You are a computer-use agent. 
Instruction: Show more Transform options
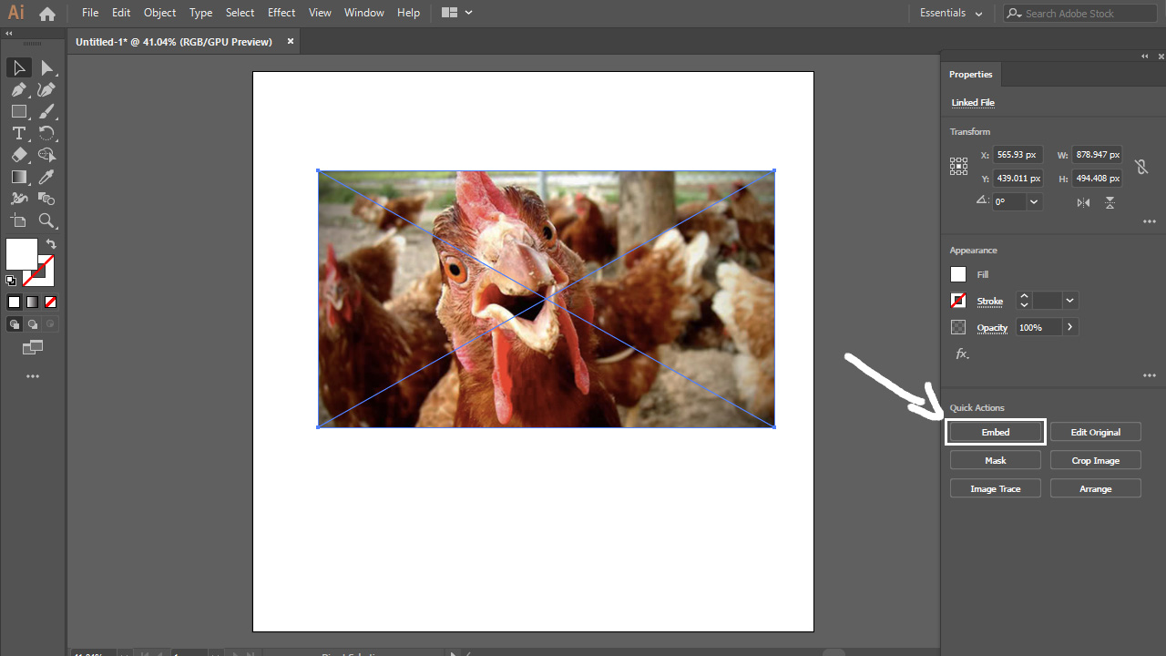coord(1149,221)
